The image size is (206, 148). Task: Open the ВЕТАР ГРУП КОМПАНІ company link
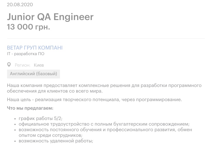click(35, 48)
